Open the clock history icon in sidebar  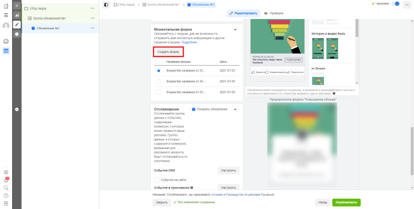pos(17,34)
